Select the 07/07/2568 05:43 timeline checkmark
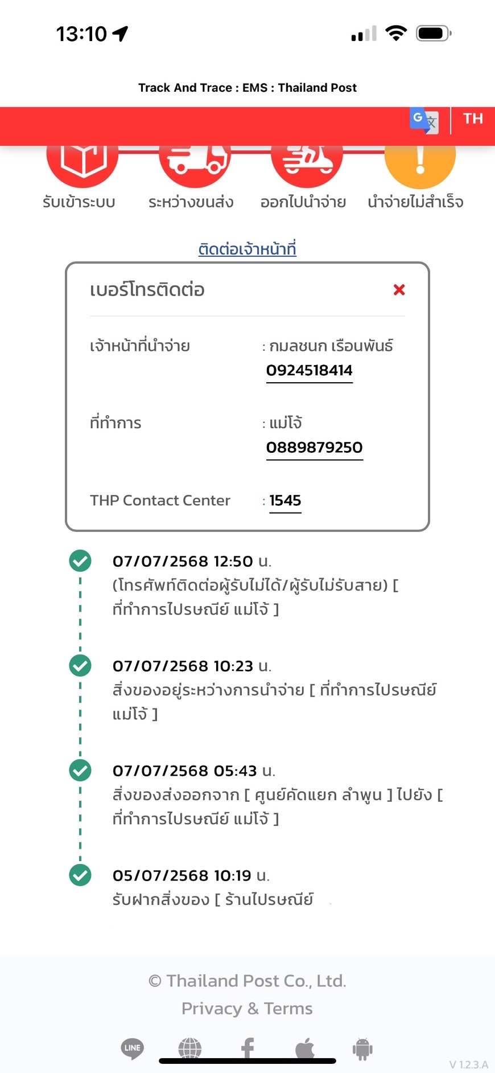495x1073 pixels. 80,770
